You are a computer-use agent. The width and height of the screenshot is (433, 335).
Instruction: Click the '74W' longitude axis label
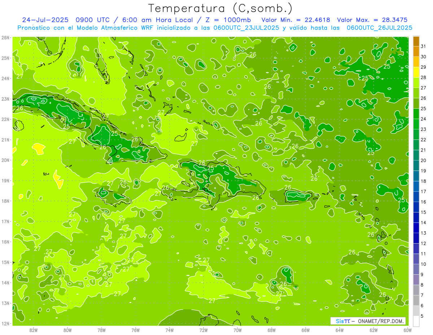[x=169, y=330]
